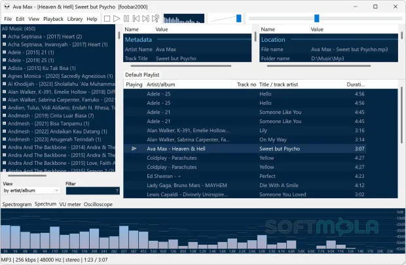Expand Agnes Monica Sacredly Agnezious node
This screenshot has width=406, height=265.
[4, 76]
